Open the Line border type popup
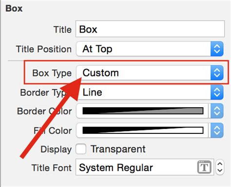The image size is (231, 187). click(150, 92)
